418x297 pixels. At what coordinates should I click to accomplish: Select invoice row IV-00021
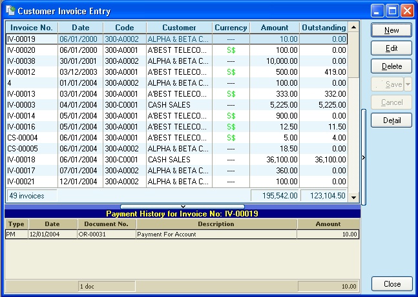[177, 181]
